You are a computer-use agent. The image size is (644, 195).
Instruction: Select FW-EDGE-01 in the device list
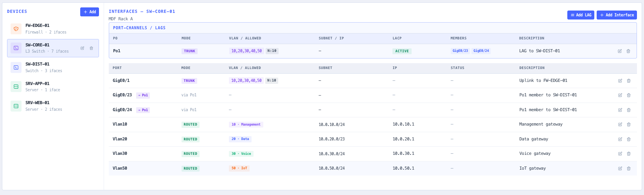(53, 29)
